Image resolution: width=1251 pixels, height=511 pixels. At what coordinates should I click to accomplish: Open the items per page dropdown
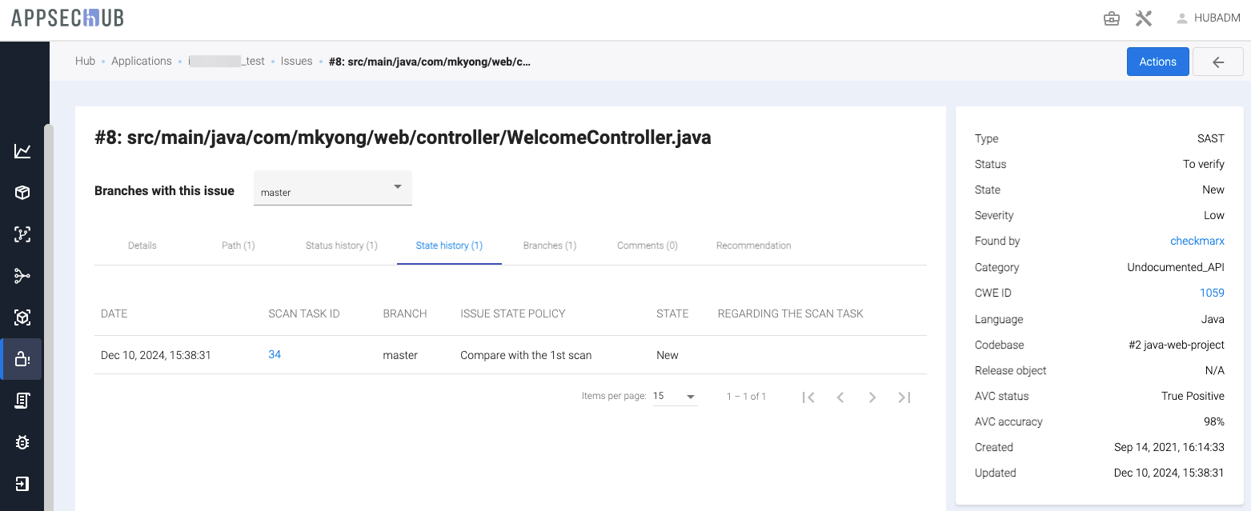tap(675, 397)
